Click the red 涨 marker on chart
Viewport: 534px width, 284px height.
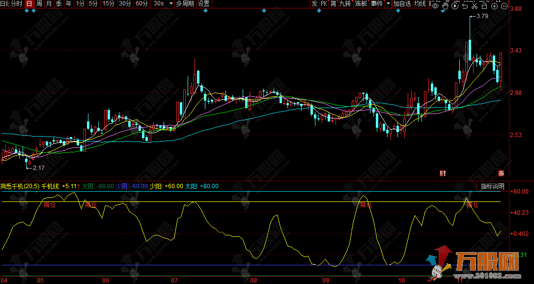coord(501,172)
